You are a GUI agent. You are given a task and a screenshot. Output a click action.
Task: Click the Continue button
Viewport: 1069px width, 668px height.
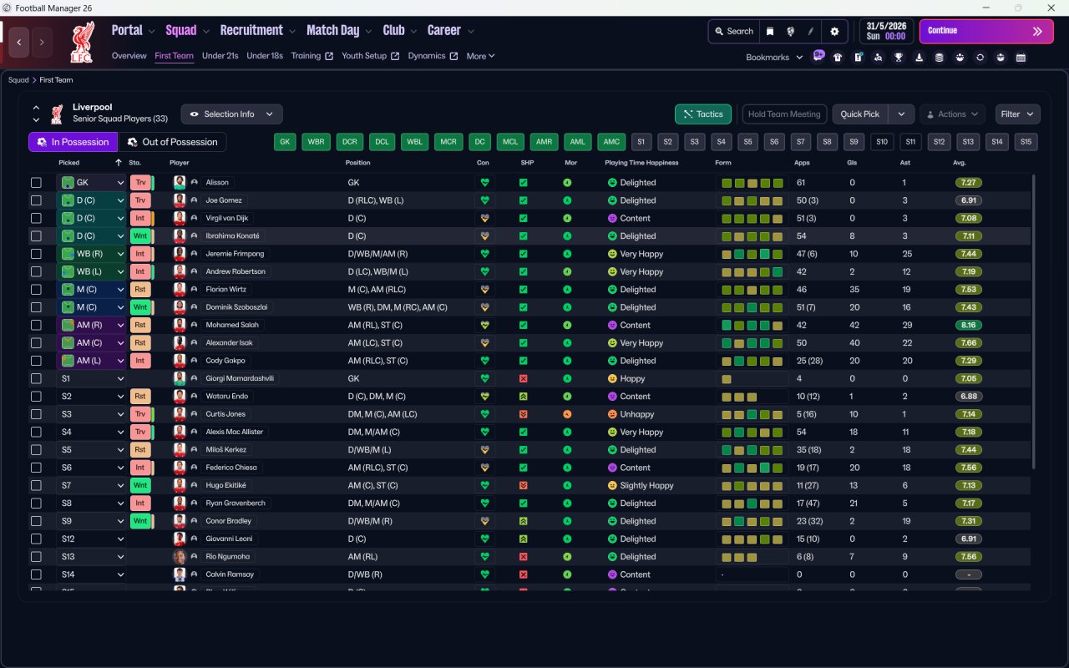(x=986, y=31)
